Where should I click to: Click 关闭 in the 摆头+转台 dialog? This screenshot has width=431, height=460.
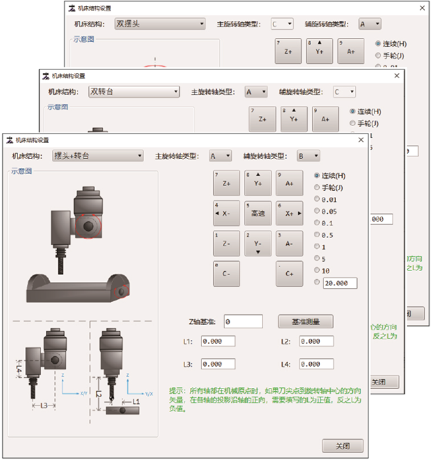tap(343, 446)
